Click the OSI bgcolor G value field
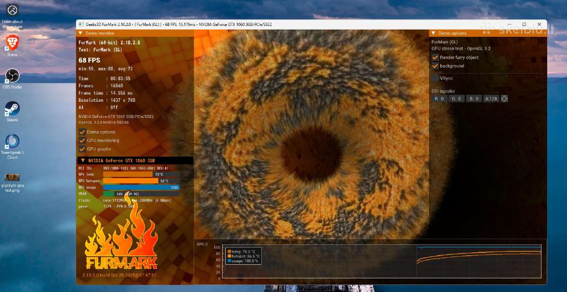The height and width of the screenshot is (292, 567). pos(455,99)
